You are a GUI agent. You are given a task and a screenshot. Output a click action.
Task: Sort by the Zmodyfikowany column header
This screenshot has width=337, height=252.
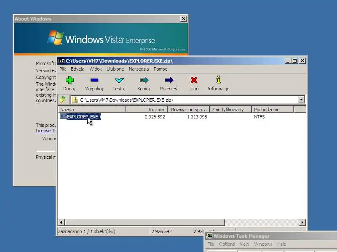pyautogui.click(x=230, y=110)
